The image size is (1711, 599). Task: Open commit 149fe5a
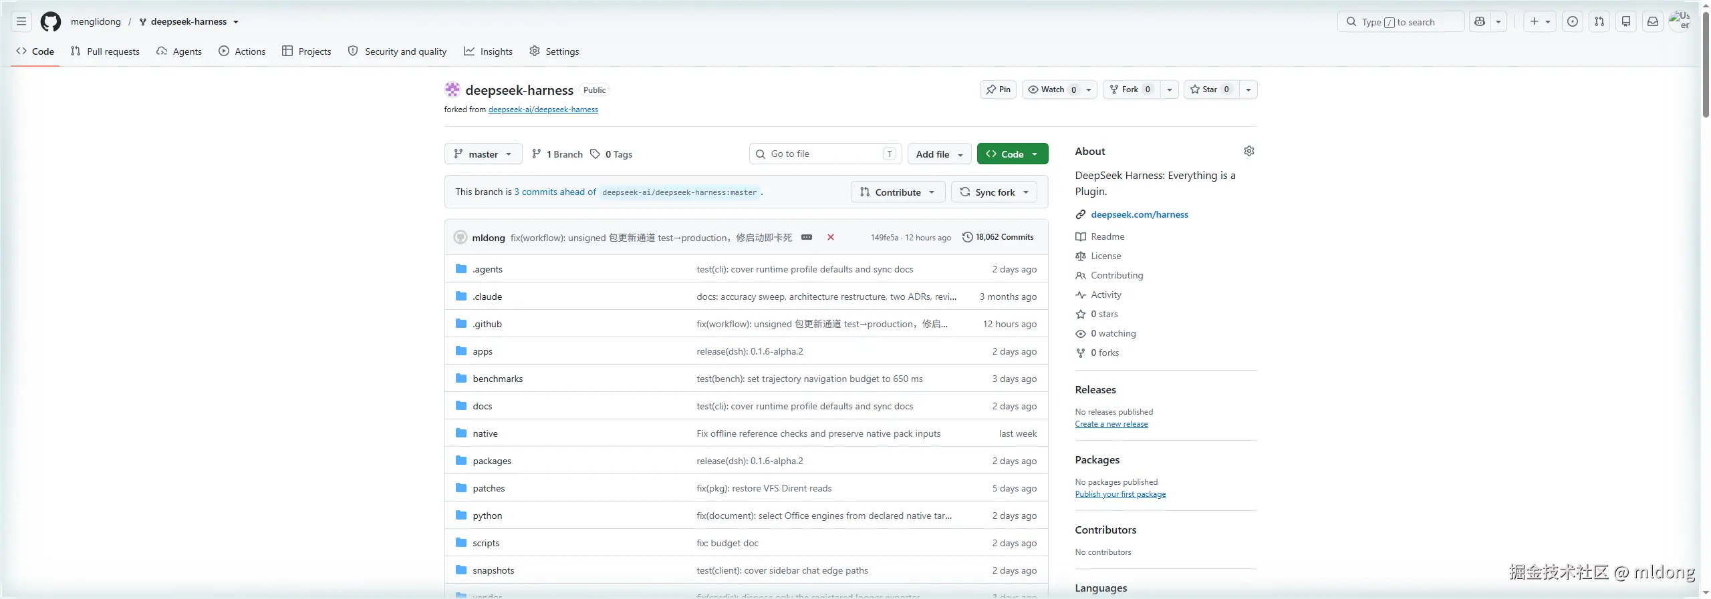(x=884, y=238)
